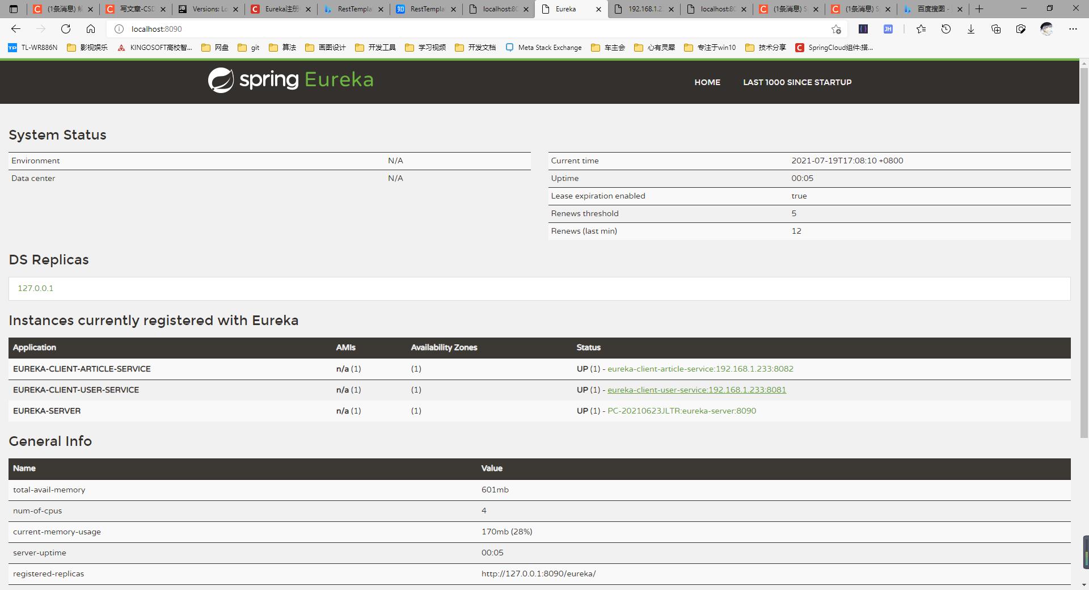Viewport: 1089px width, 590px height.
Task: Open a new browser tab
Action: (980, 9)
